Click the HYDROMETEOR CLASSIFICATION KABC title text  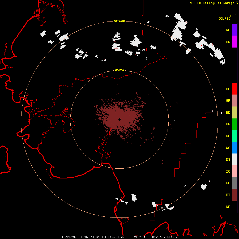click(120, 237)
